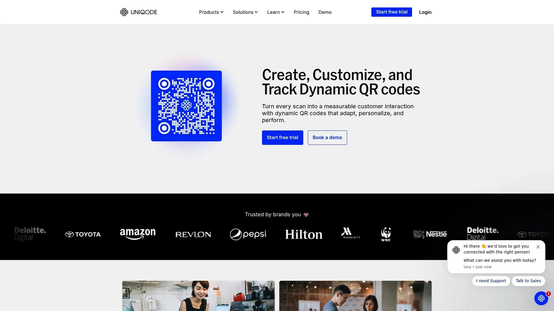Select the I need Support chat option

tap(491, 281)
